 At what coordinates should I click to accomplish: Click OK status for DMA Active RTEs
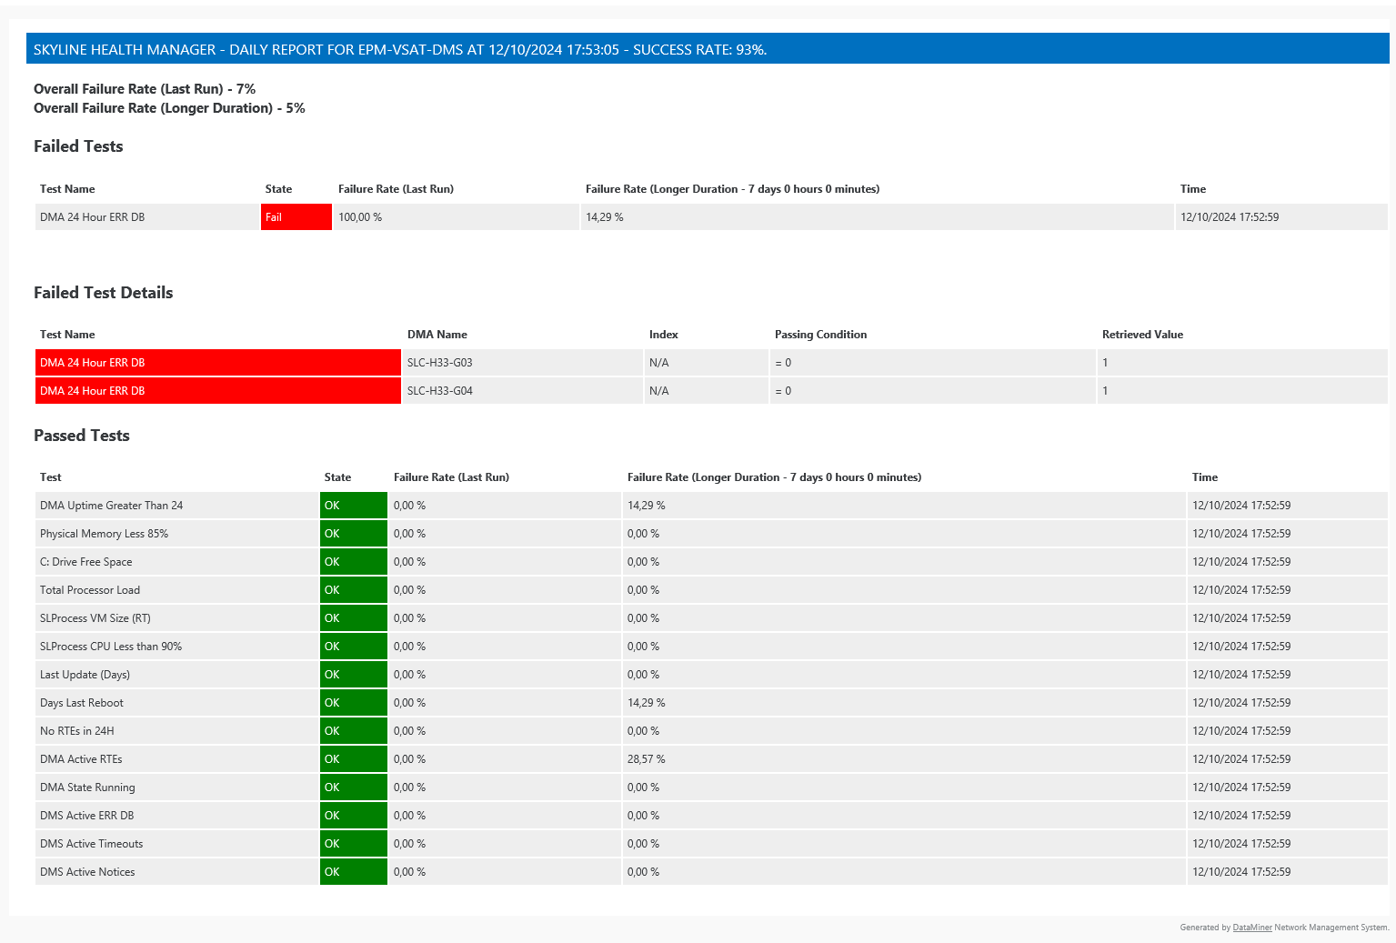tap(353, 759)
